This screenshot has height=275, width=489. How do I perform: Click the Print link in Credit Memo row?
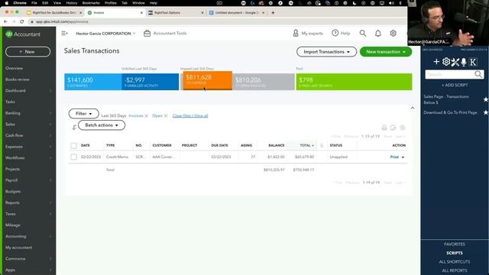pyautogui.click(x=394, y=157)
